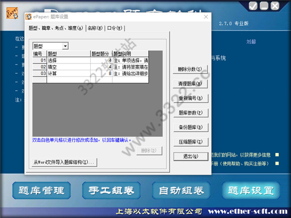The width and height of the screenshot is (291, 218).
Task: Click the 题型题分 column header
Action: (x=101, y=54)
